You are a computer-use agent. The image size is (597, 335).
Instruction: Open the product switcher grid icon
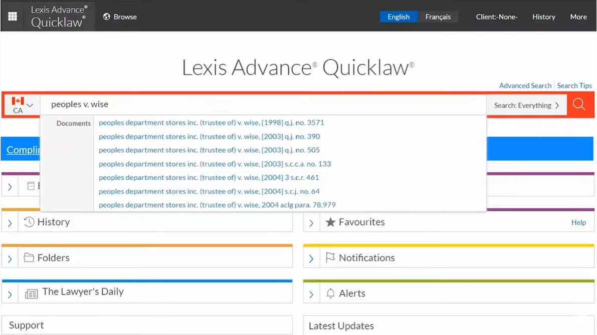(x=13, y=17)
